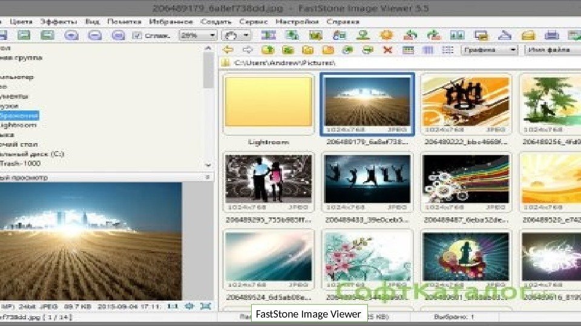Open the Цвета menu
This screenshot has height=326, width=581.
[x=21, y=22]
